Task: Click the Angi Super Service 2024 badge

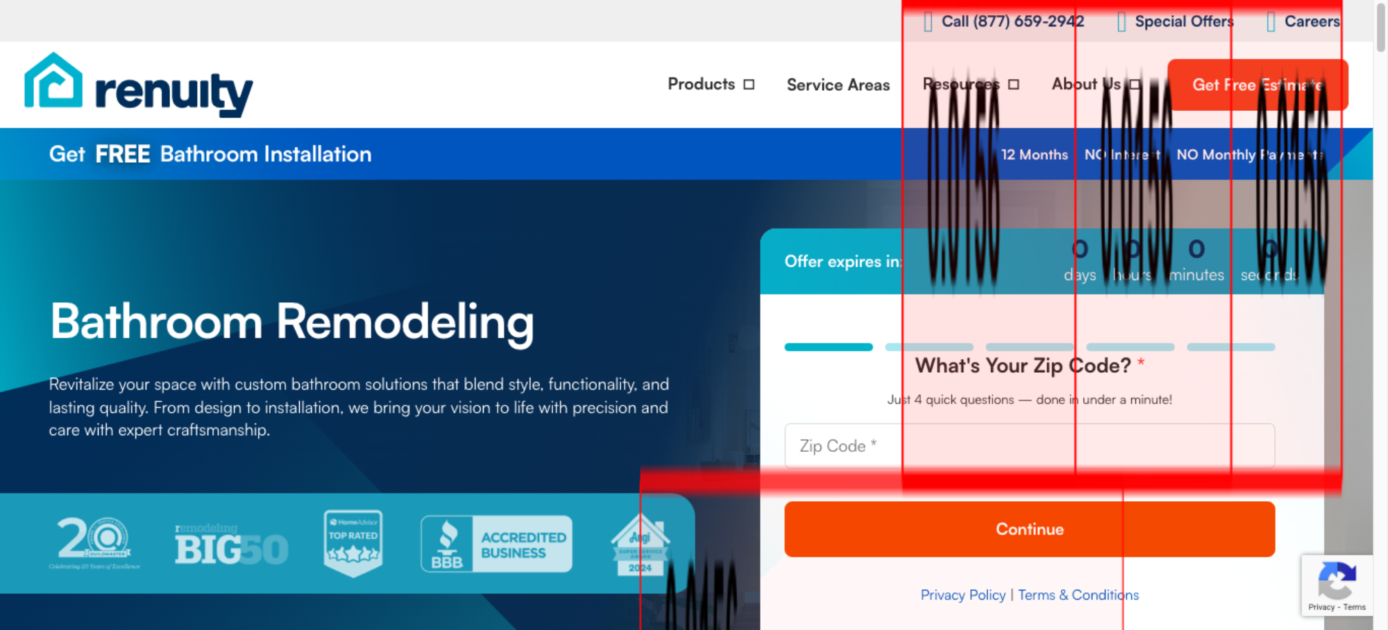Action: [x=640, y=545]
